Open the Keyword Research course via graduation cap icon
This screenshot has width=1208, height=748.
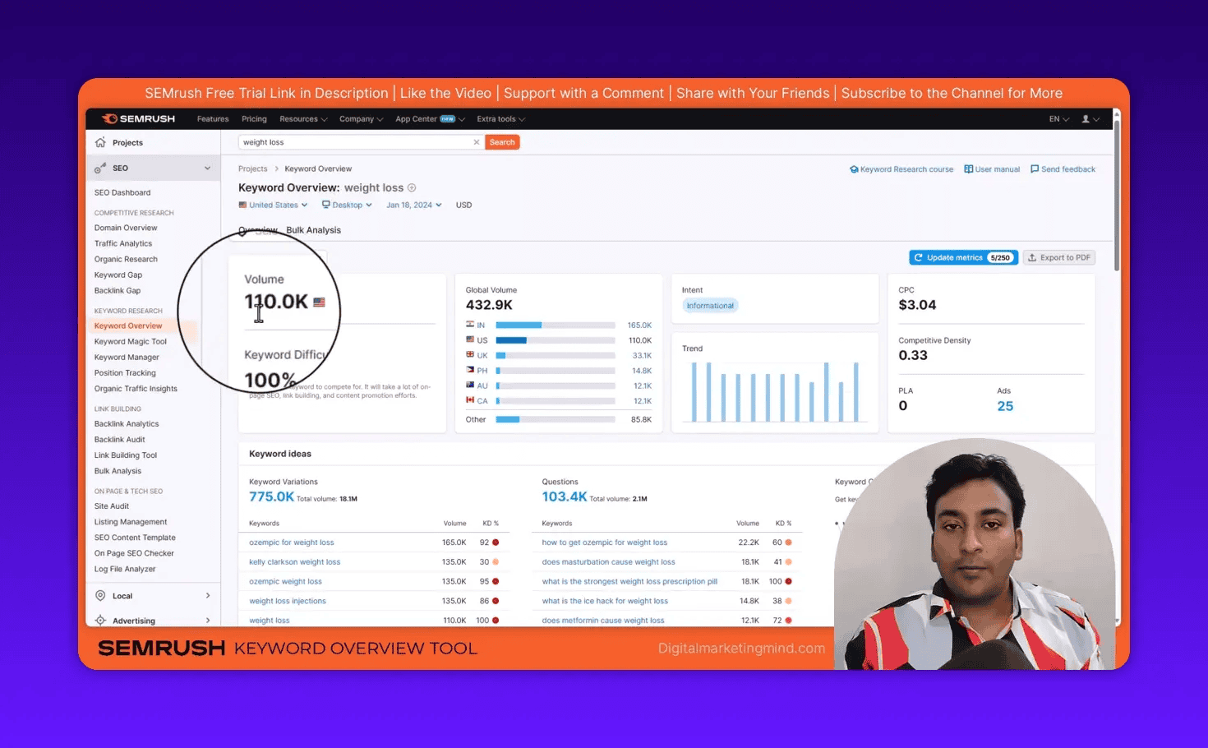pyautogui.click(x=855, y=169)
